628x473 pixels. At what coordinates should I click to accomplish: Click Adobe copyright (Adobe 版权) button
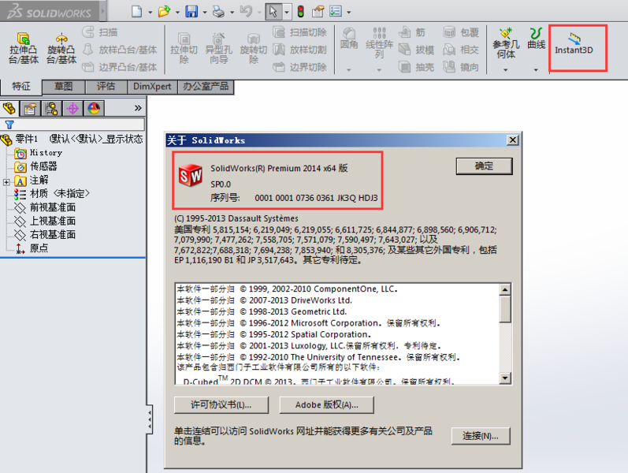point(326,405)
